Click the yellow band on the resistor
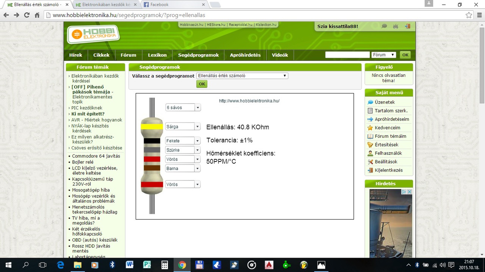485x272 pixels. click(152, 126)
